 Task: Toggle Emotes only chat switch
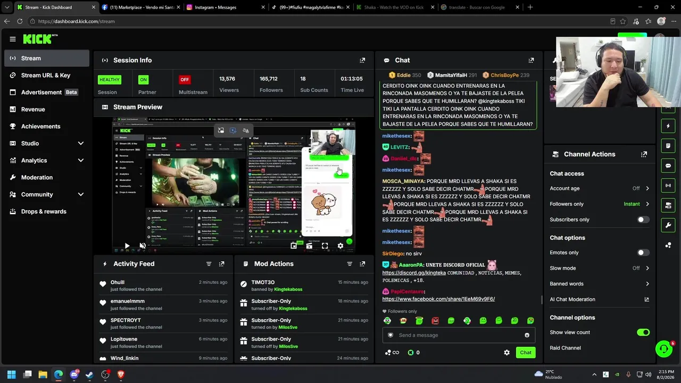(643, 253)
